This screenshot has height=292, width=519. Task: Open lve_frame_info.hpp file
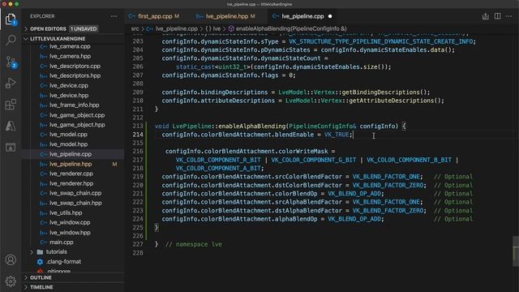coord(74,105)
